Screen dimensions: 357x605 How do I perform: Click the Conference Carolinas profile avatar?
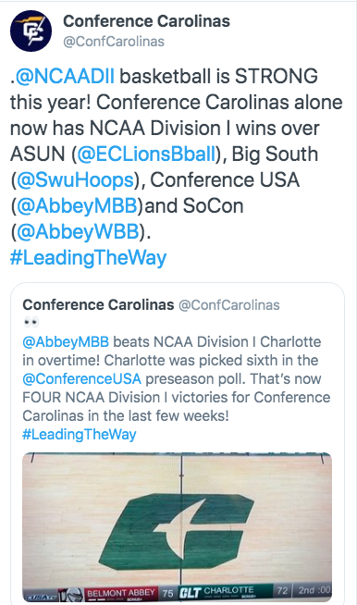31,31
